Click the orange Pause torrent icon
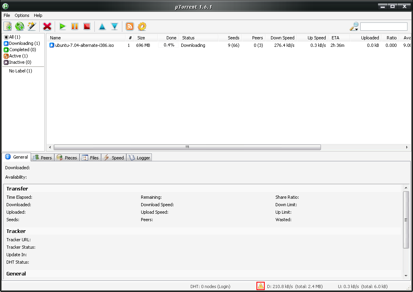The height and width of the screenshot is (292, 413). tap(75, 26)
